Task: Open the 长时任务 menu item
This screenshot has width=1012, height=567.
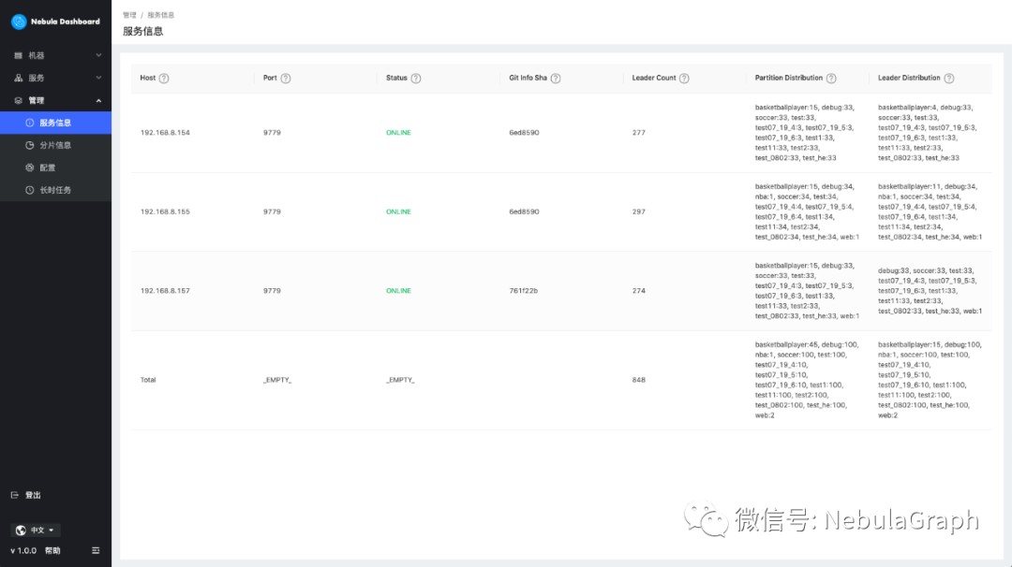Action: 55,190
